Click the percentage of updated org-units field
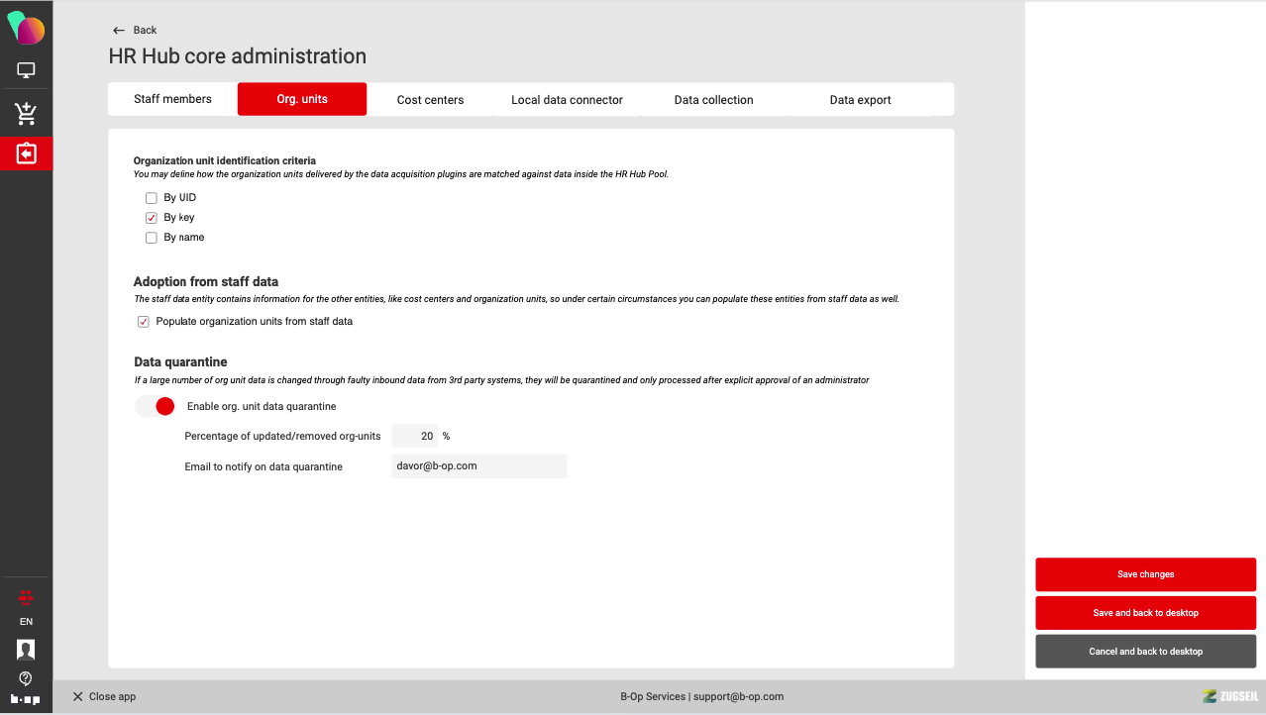Image resolution: width=1266 pixels, height=715 pixels. (415, 436)
